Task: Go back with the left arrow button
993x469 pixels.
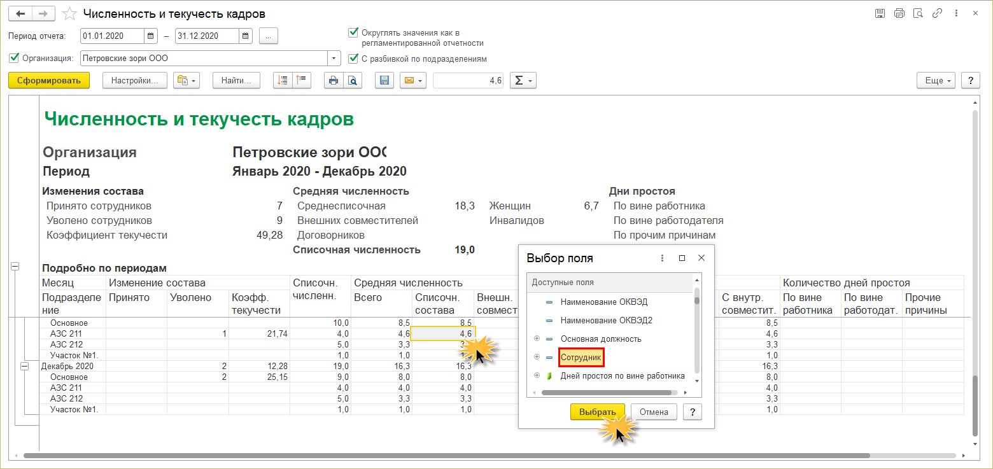Action: 19,13
